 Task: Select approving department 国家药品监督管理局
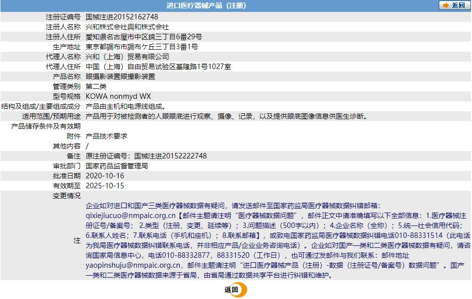point(117,166)
